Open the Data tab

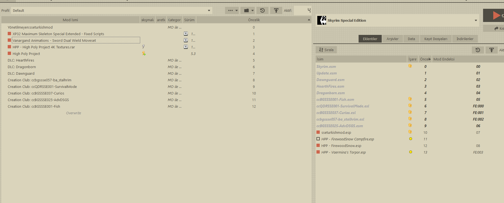pyautogui.click(x=411, y=39)
